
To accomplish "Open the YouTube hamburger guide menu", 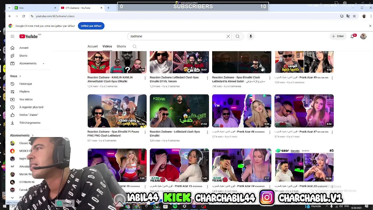I will pos(13,36).
